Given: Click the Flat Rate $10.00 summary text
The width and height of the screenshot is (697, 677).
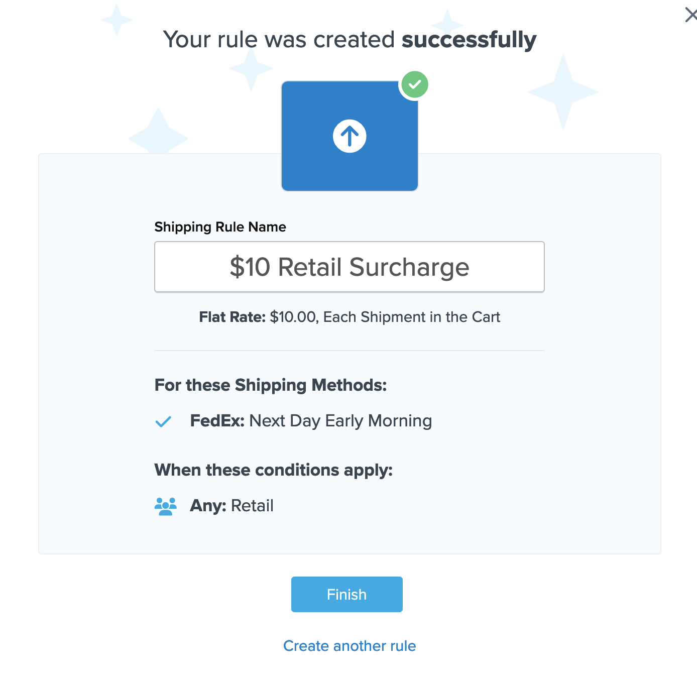Looking at the screenshot, I should (x=350, y=317).
